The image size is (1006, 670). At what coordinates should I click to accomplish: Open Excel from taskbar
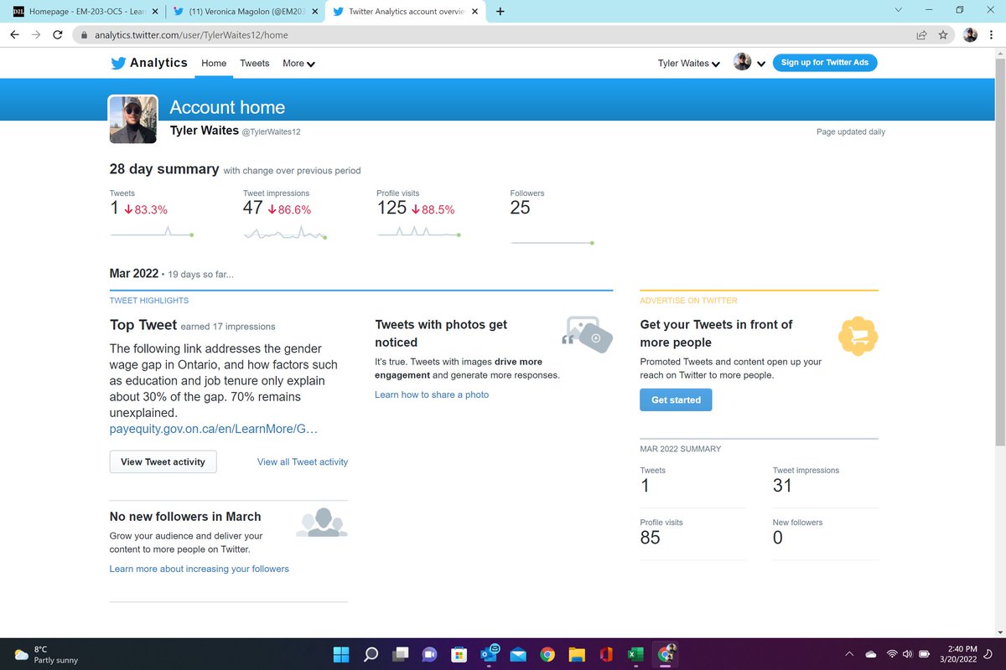pyautogui.click(x=635, y=653)
